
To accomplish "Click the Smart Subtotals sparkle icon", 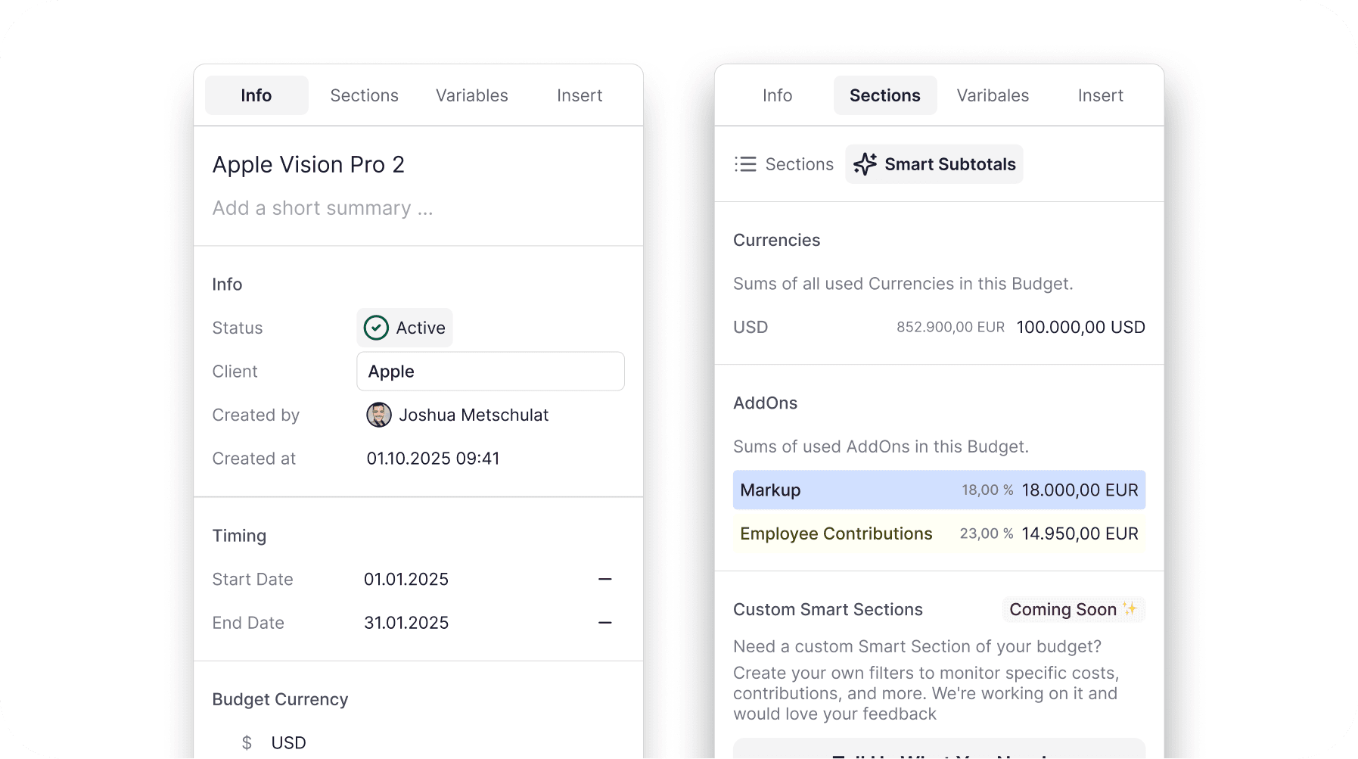I will point(865,164).
